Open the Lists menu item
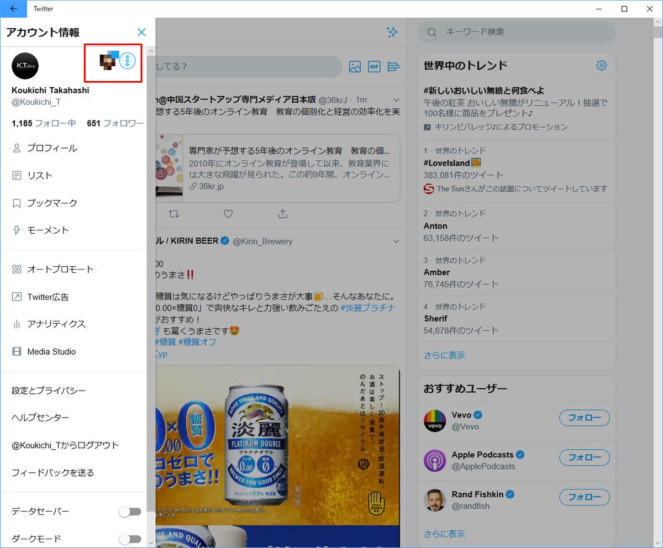663x548 pixels. [x=74, y=176]
